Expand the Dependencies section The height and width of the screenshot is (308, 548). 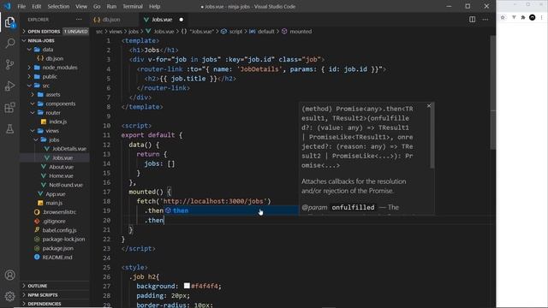[x=55, y=304]
